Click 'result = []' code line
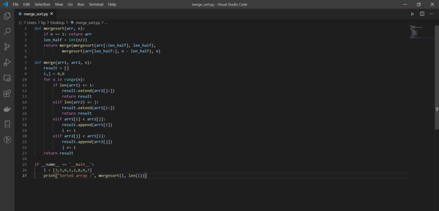Image resolution: width=439 pixels, height=211 pixels. 56,68
